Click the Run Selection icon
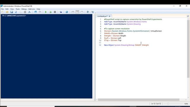 tap(50, 12)
